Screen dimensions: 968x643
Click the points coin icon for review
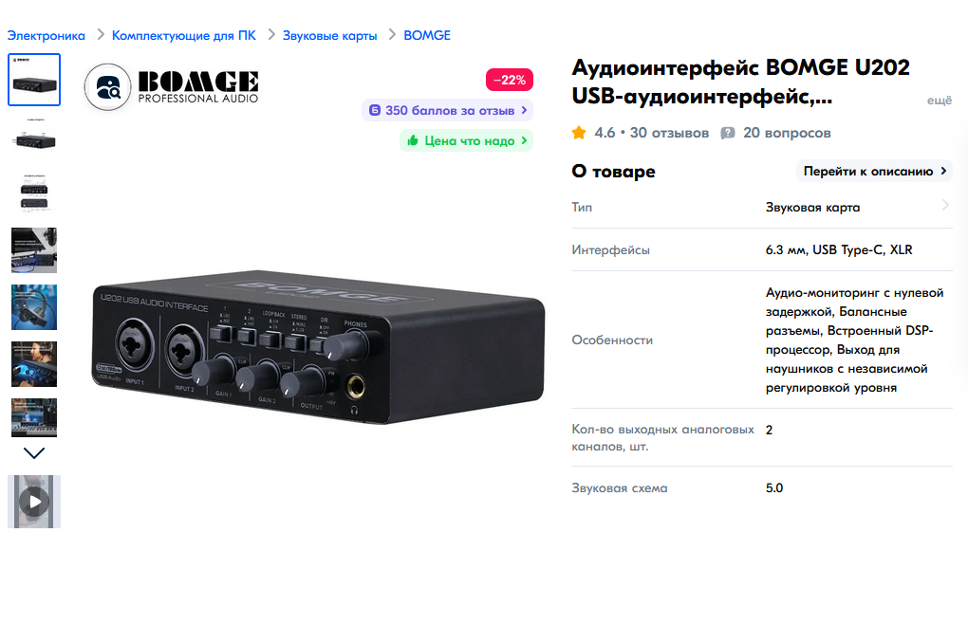pos(374,110)
